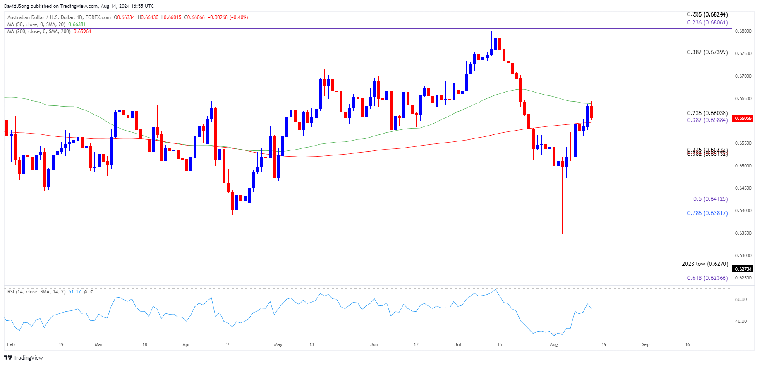Viewport: 759px width, 365px height.
Task: Select the 0.618 (0.62366) Fibonacci label
Action: pyautogui.click(x=707, y=278)
